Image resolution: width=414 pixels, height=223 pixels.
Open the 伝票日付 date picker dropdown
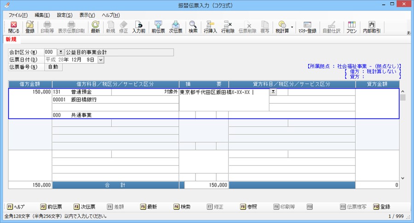coord(101,60)
